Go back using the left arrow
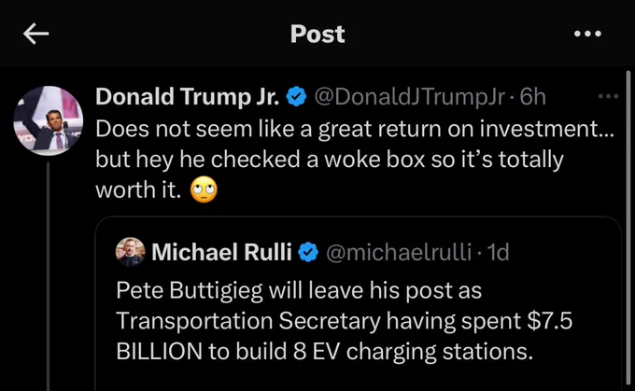The width and height of the screenshot is (635, 391). coord(36,34)
